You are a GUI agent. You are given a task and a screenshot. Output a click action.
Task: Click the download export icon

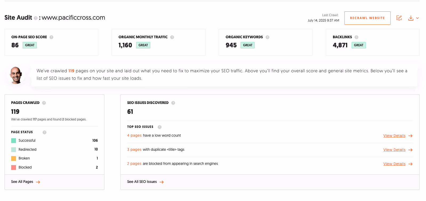pyautogui.click(x=411, y=18)
